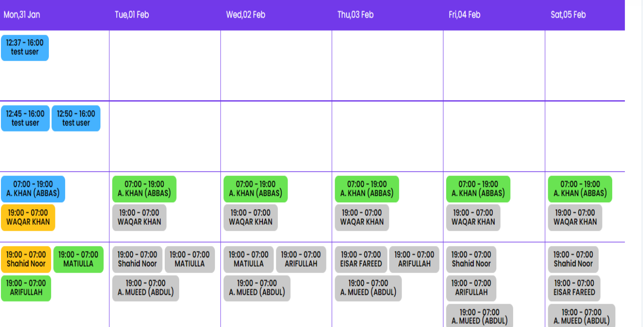Select Thursday's ARIFULLAH shift card

point(414,259)
